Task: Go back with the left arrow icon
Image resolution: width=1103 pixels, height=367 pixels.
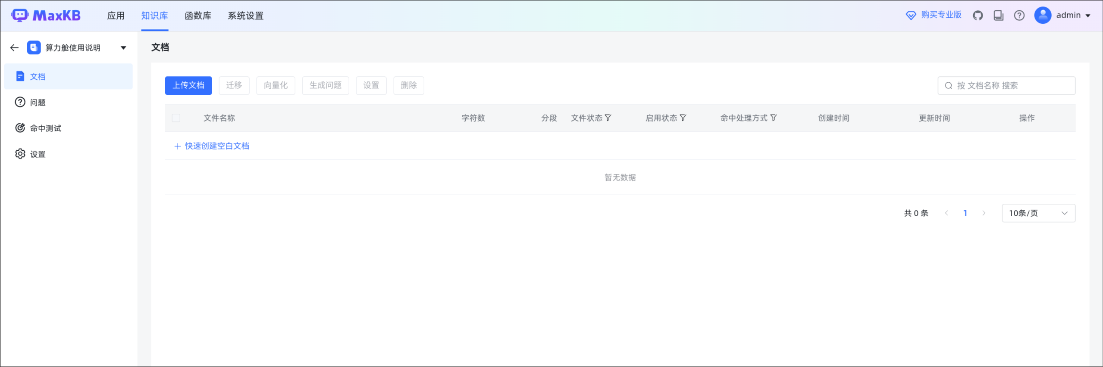Action: 14,47
